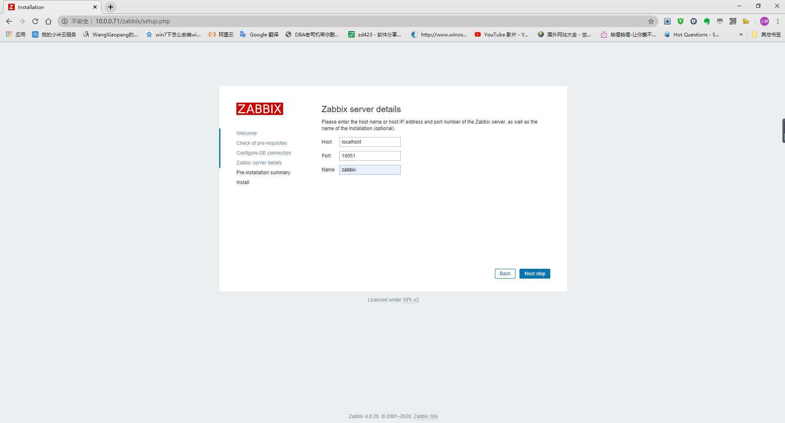Focus the Port input field
This screenshot has width=785, height=423.
coord(370,156)
